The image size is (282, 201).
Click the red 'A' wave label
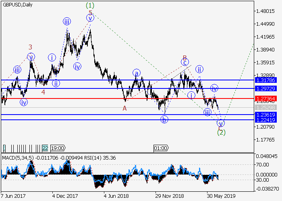[x=125, y=108]
